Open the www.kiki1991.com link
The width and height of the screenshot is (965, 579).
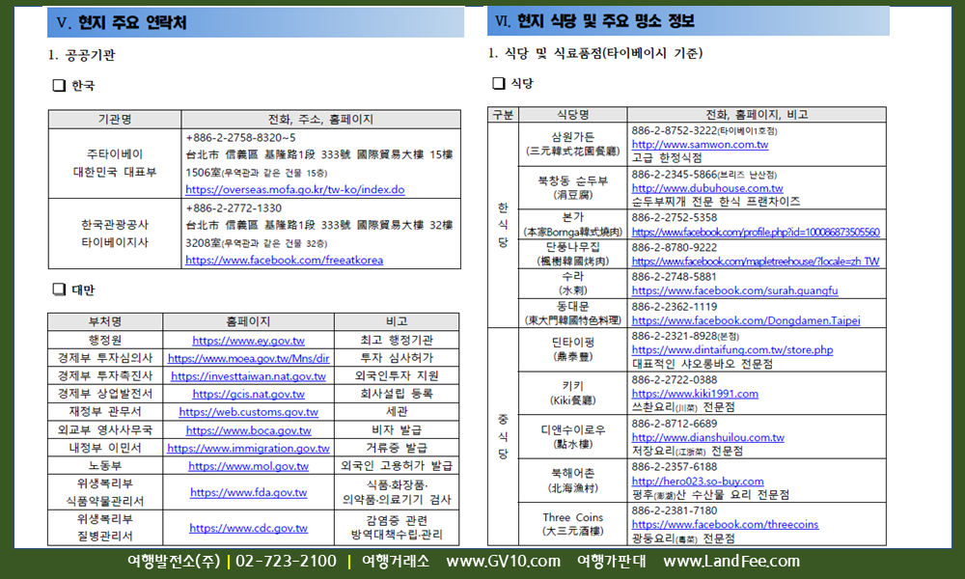(694, 394)
